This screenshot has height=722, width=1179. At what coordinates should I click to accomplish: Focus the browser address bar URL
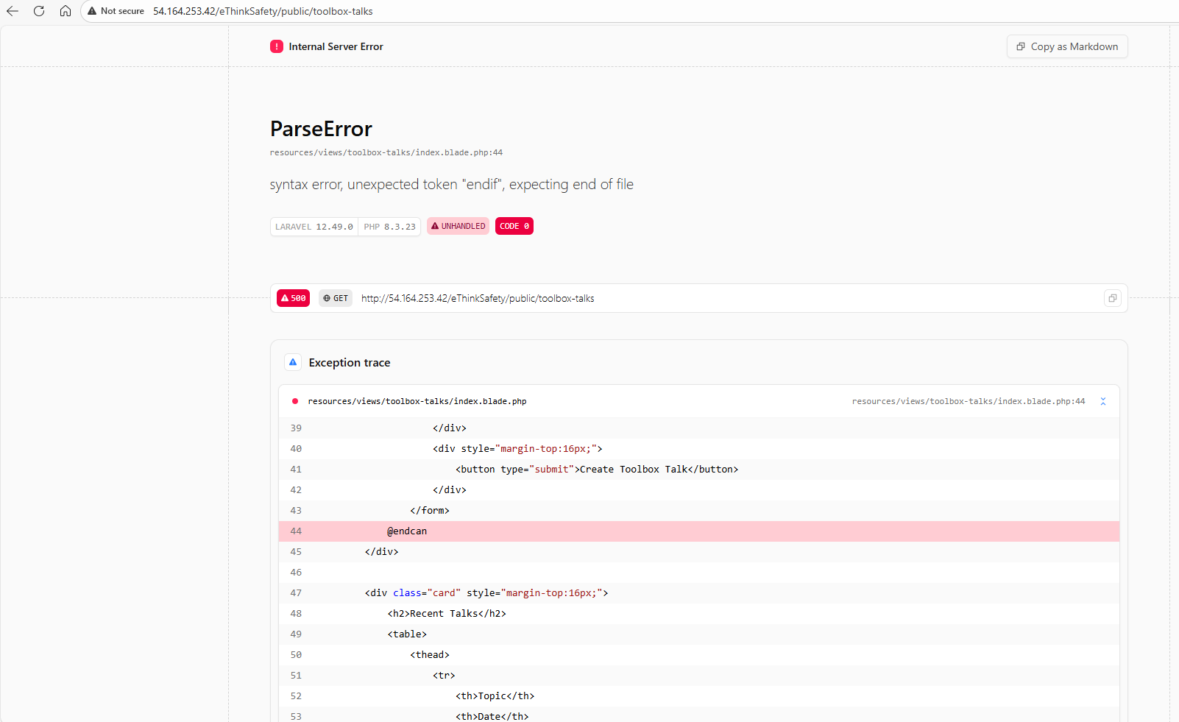point(263,11)
